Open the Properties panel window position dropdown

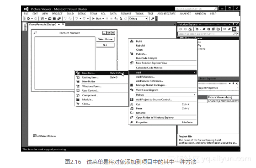229,84
